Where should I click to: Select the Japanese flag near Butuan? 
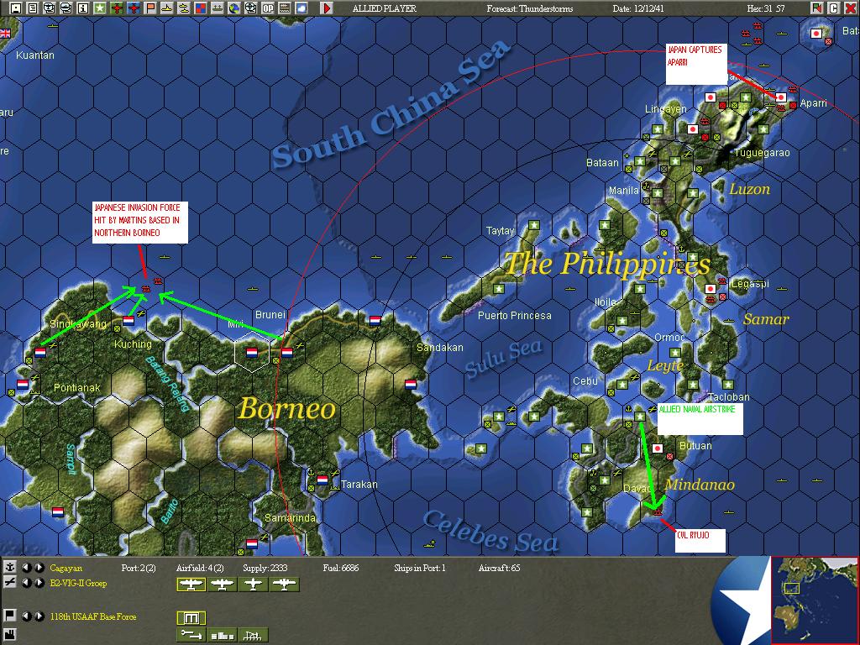(x=657, y=448)
